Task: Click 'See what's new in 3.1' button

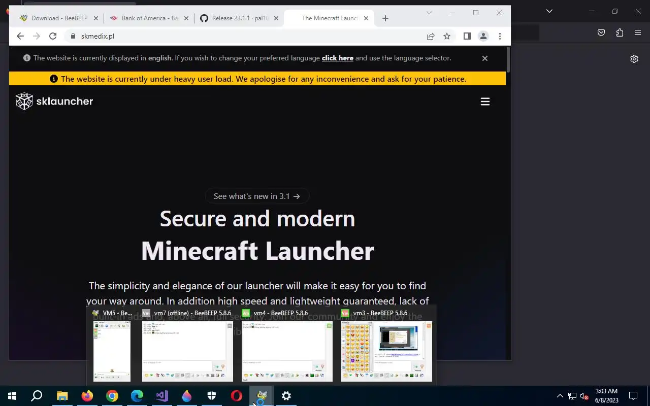Action: point(257,196)
